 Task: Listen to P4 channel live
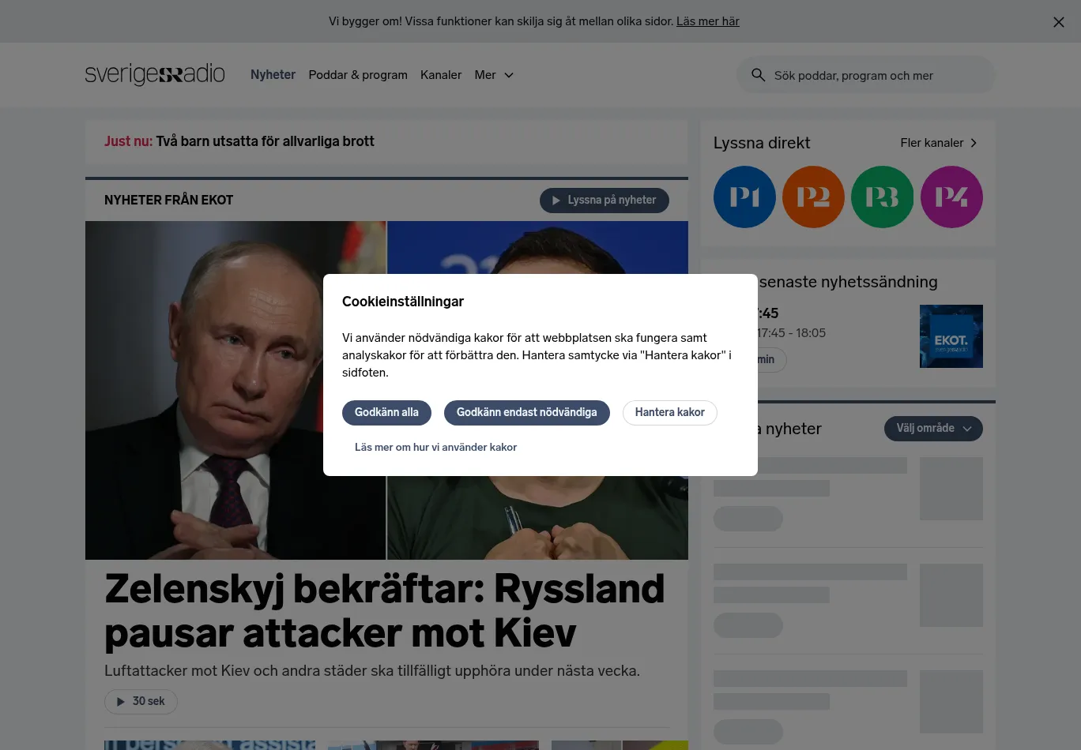click(x=951, y=197)
